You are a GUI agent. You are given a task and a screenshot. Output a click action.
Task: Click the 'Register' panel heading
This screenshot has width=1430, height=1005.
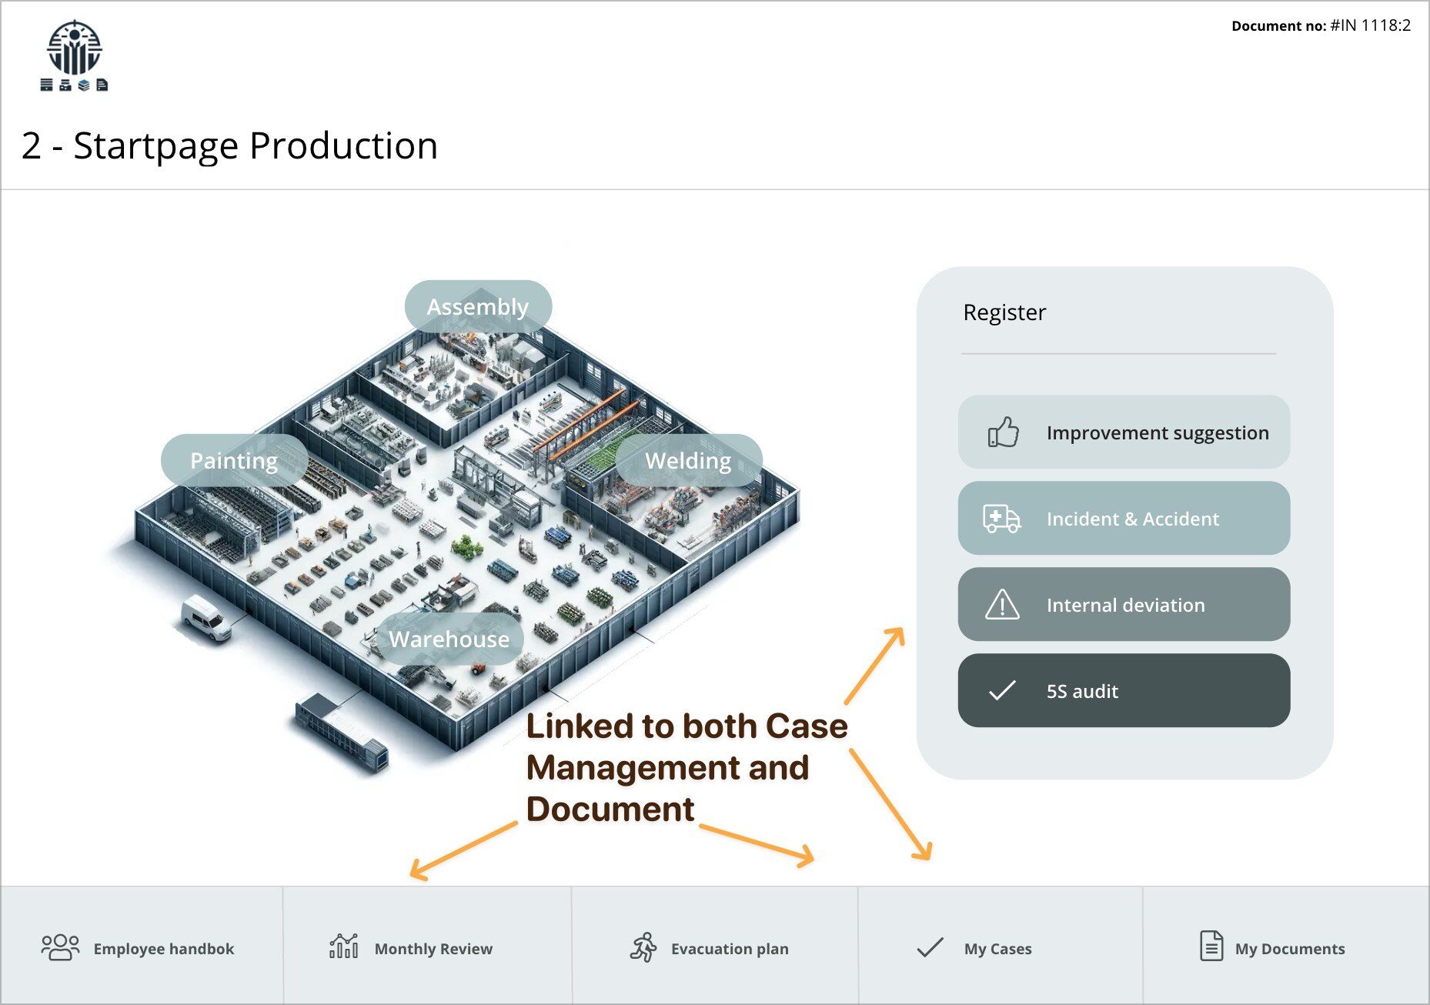1004,312
